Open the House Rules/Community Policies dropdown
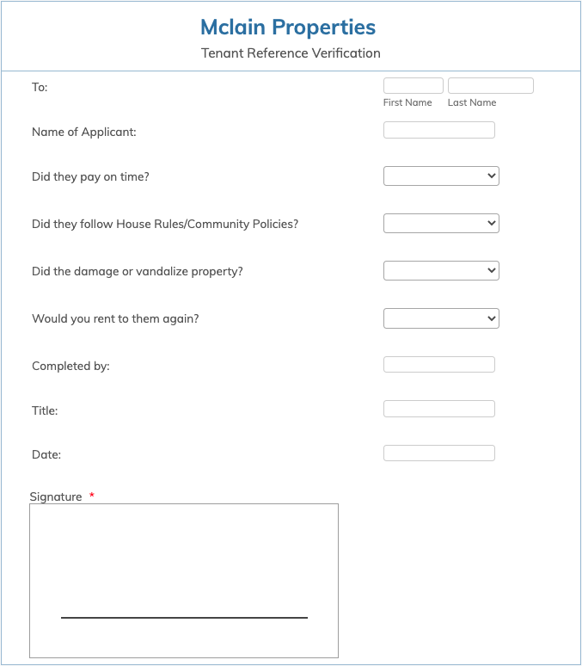Image resolution: width=582 pixels, height=666 pixels. [441, 224]
